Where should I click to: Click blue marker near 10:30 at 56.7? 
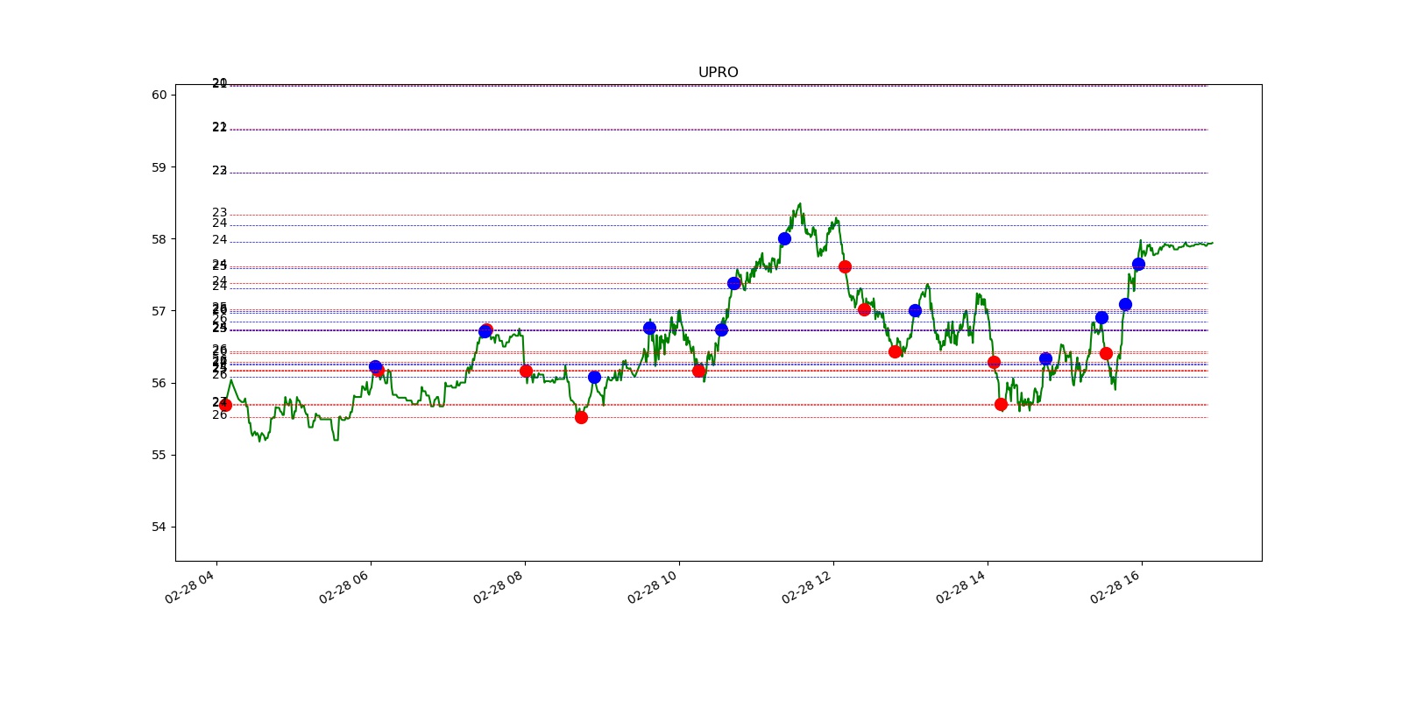721,329
